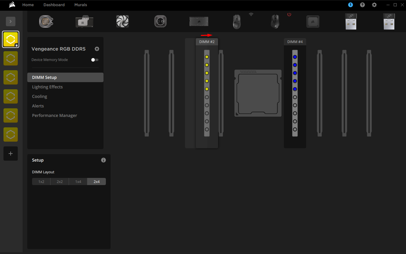Click the Corsair sails logo
The height and width of the screenshot is (254, 406).
(12, 5)
